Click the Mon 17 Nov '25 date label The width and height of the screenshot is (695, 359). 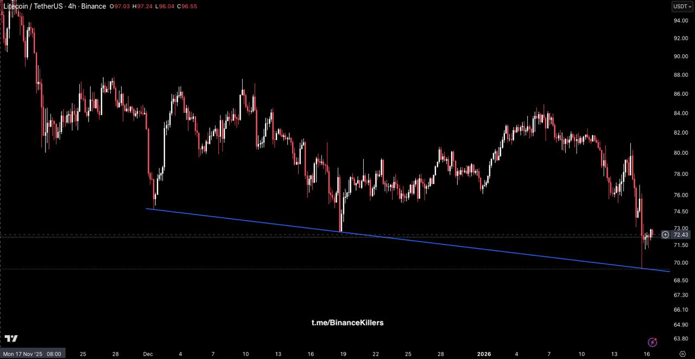31,354
